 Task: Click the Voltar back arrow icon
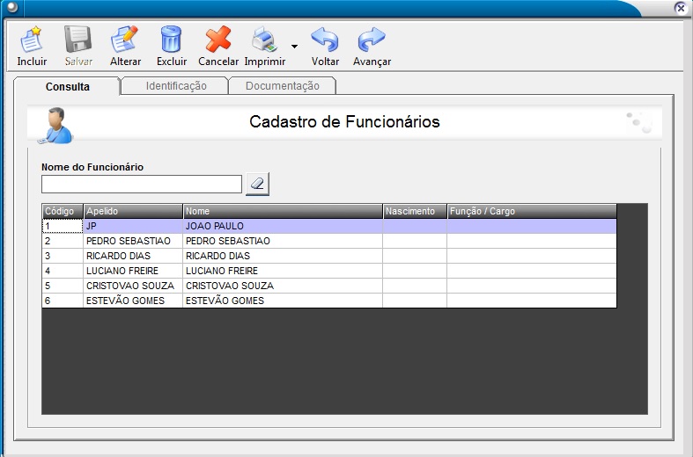[325, 40]
